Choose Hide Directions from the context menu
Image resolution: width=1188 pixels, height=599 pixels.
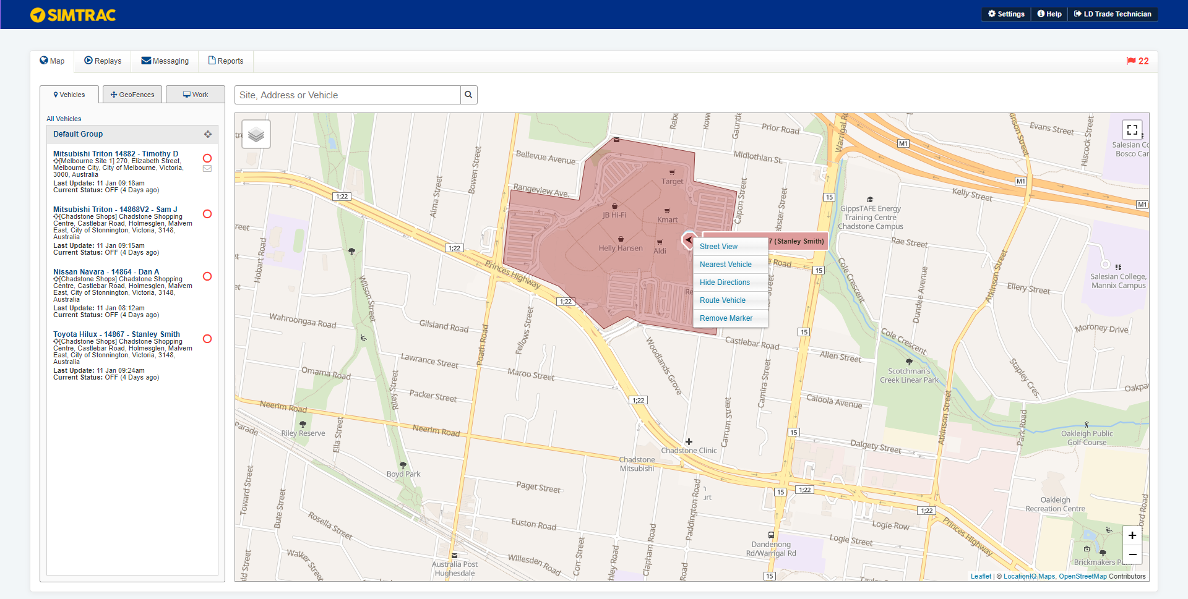730,283
